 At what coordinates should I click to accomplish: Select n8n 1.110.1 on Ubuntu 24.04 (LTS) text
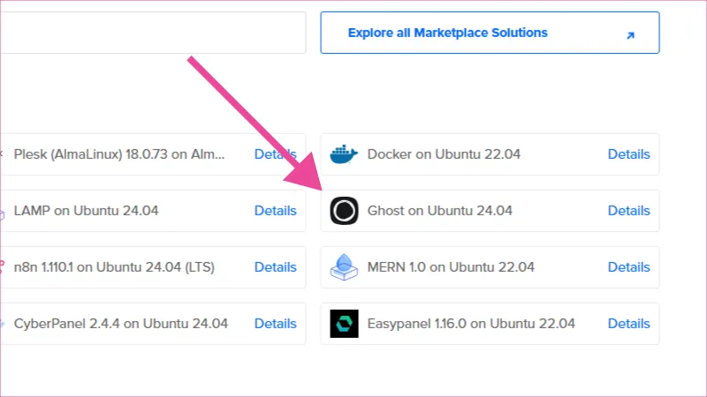(114, 267)
